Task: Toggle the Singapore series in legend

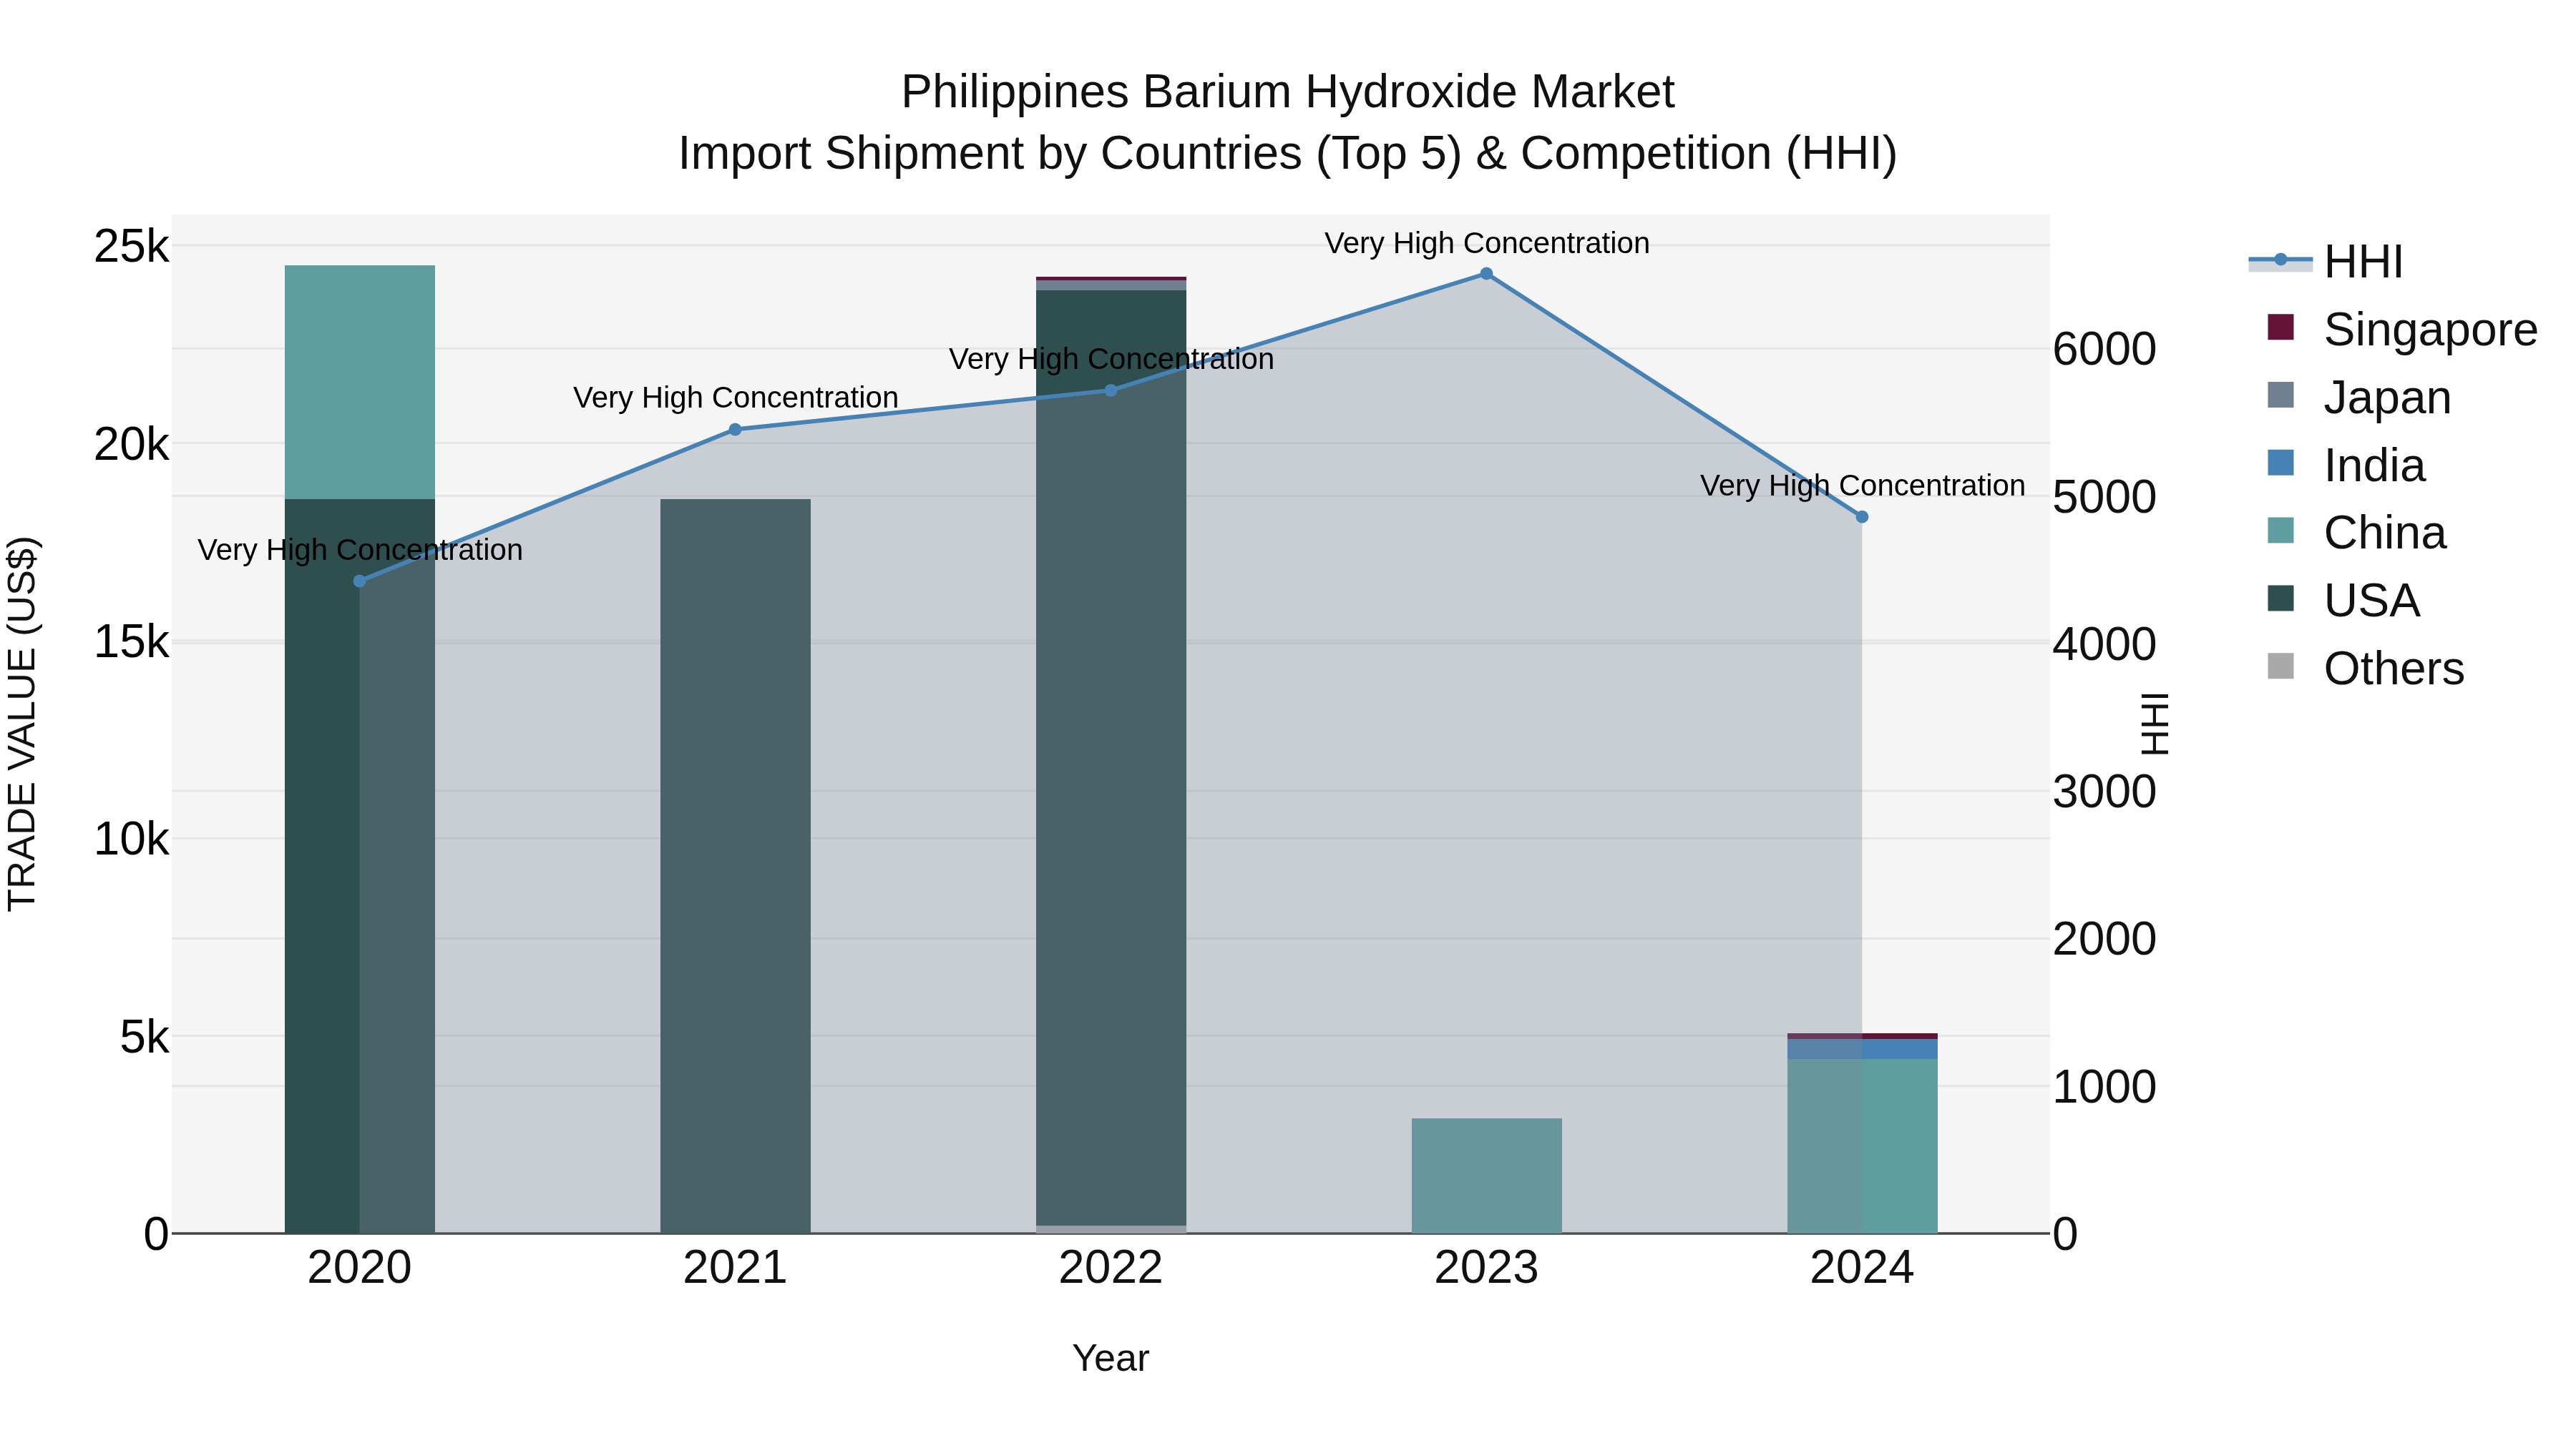Action: [2402, 329]
